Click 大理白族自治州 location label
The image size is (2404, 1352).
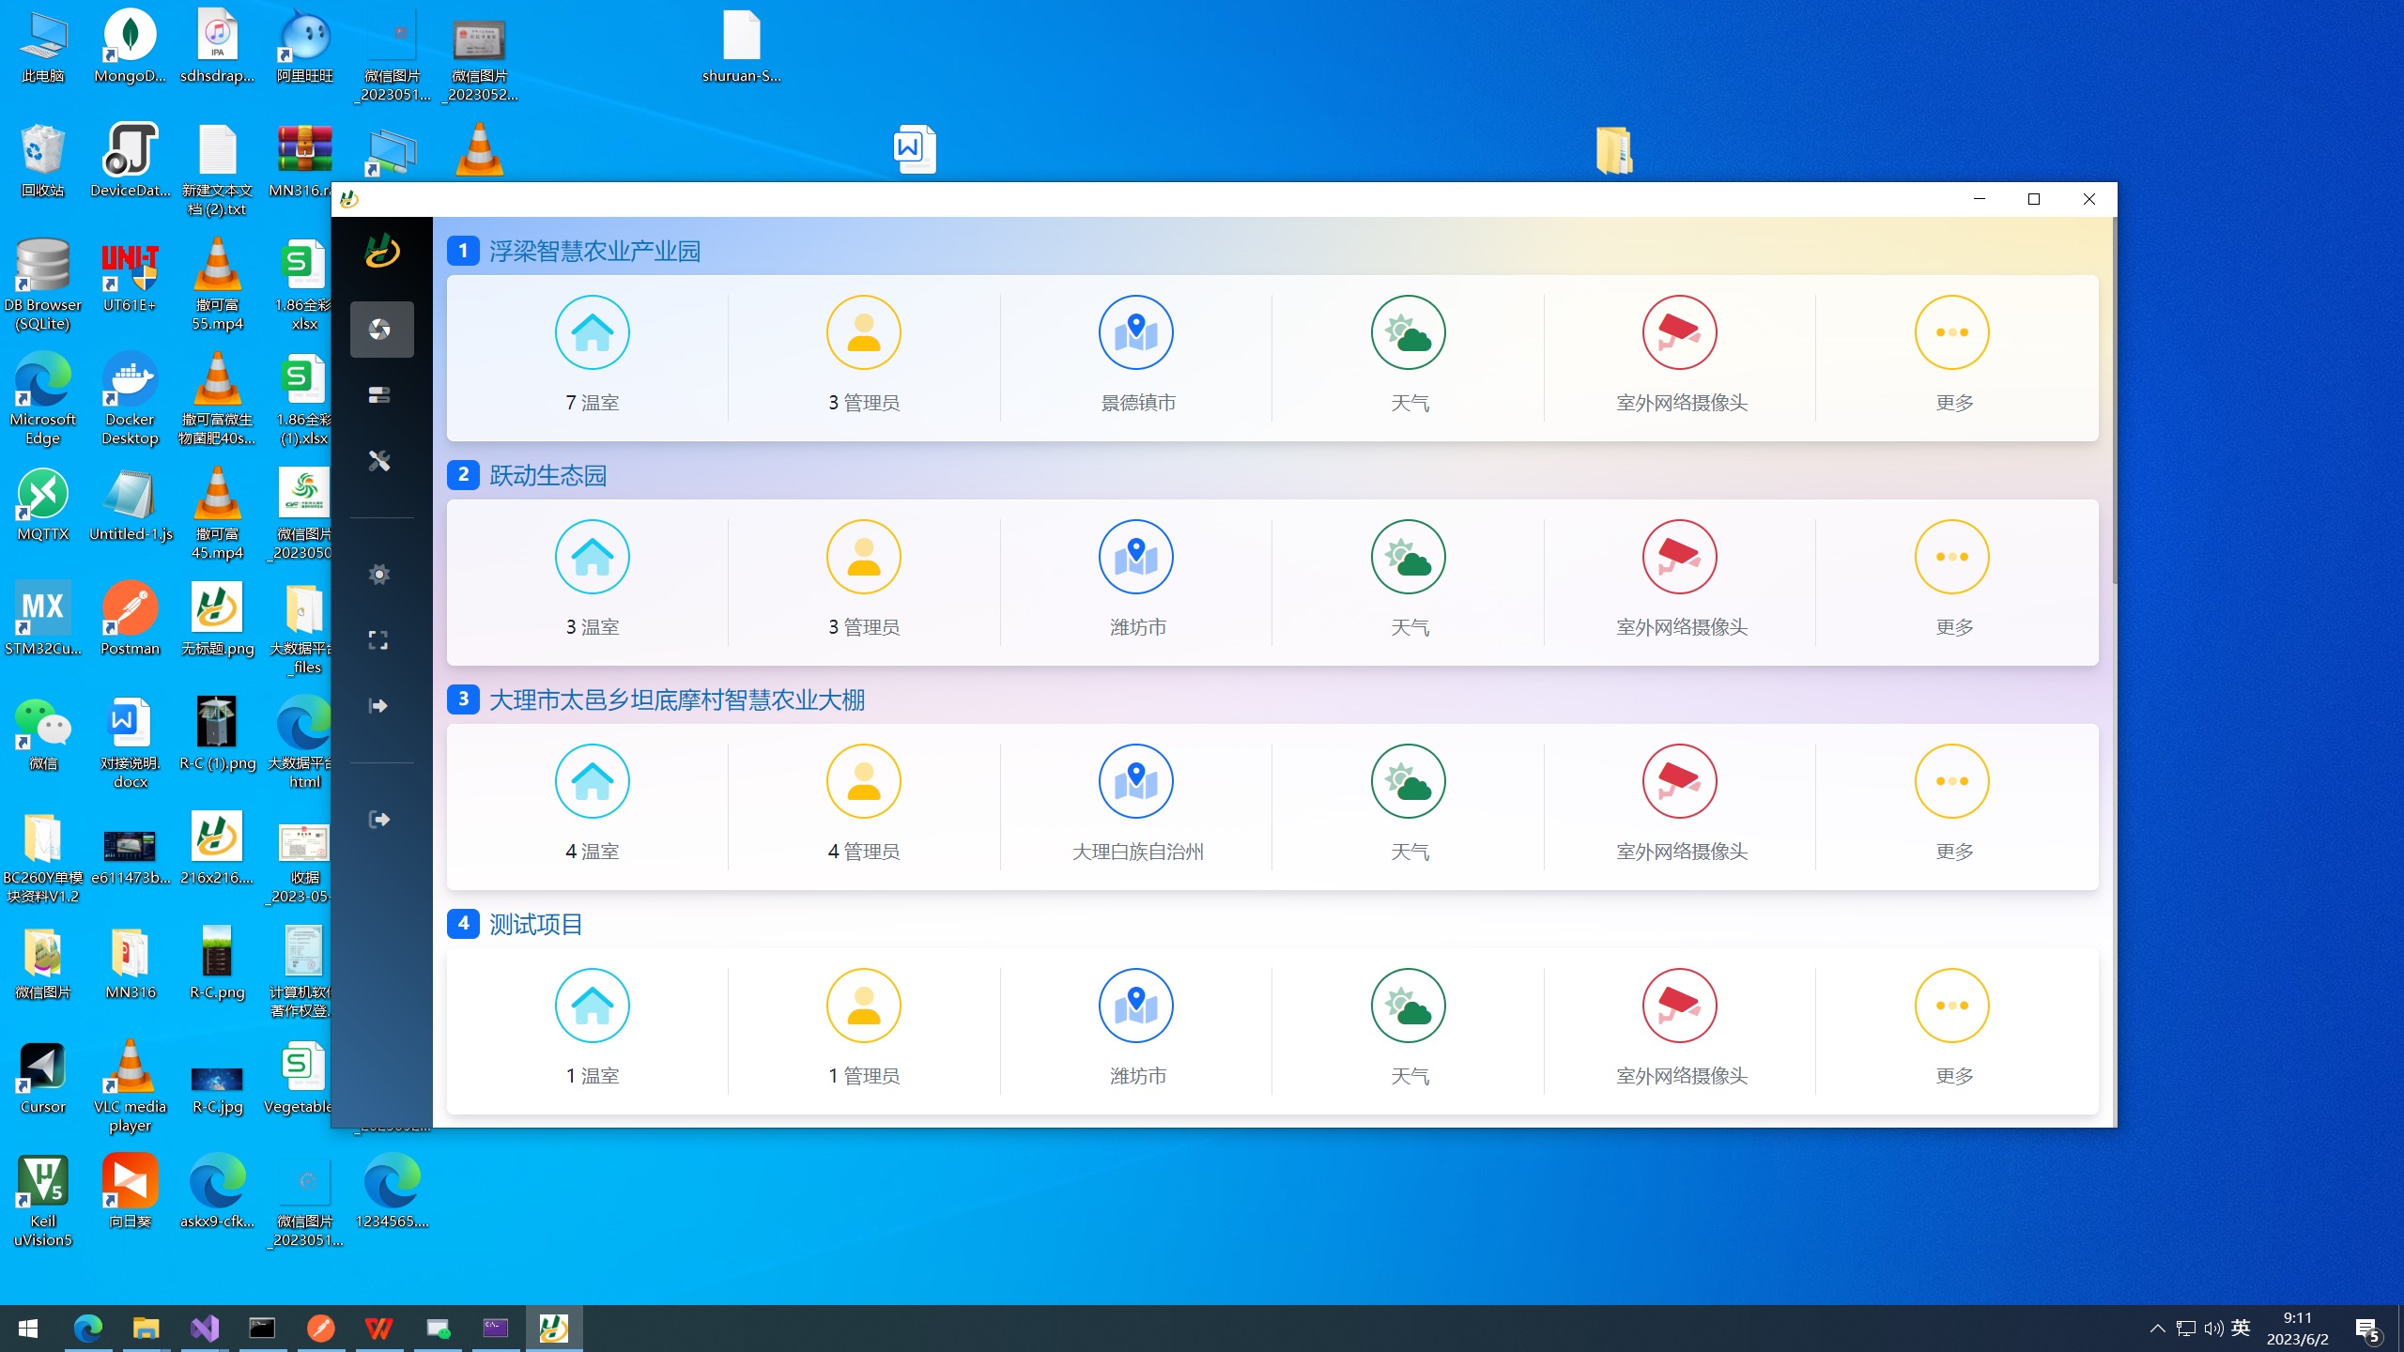(x=1137, y=852)
